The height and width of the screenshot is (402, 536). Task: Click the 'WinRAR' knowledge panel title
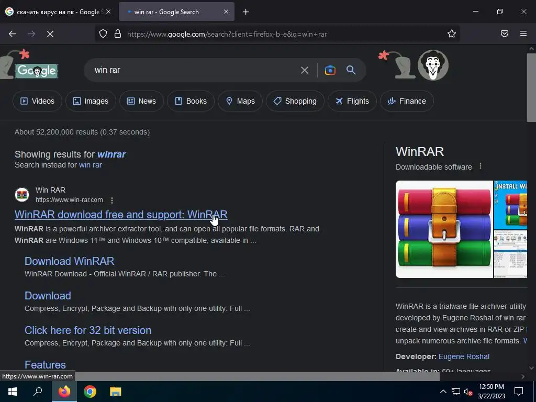(x=420, y=152)
